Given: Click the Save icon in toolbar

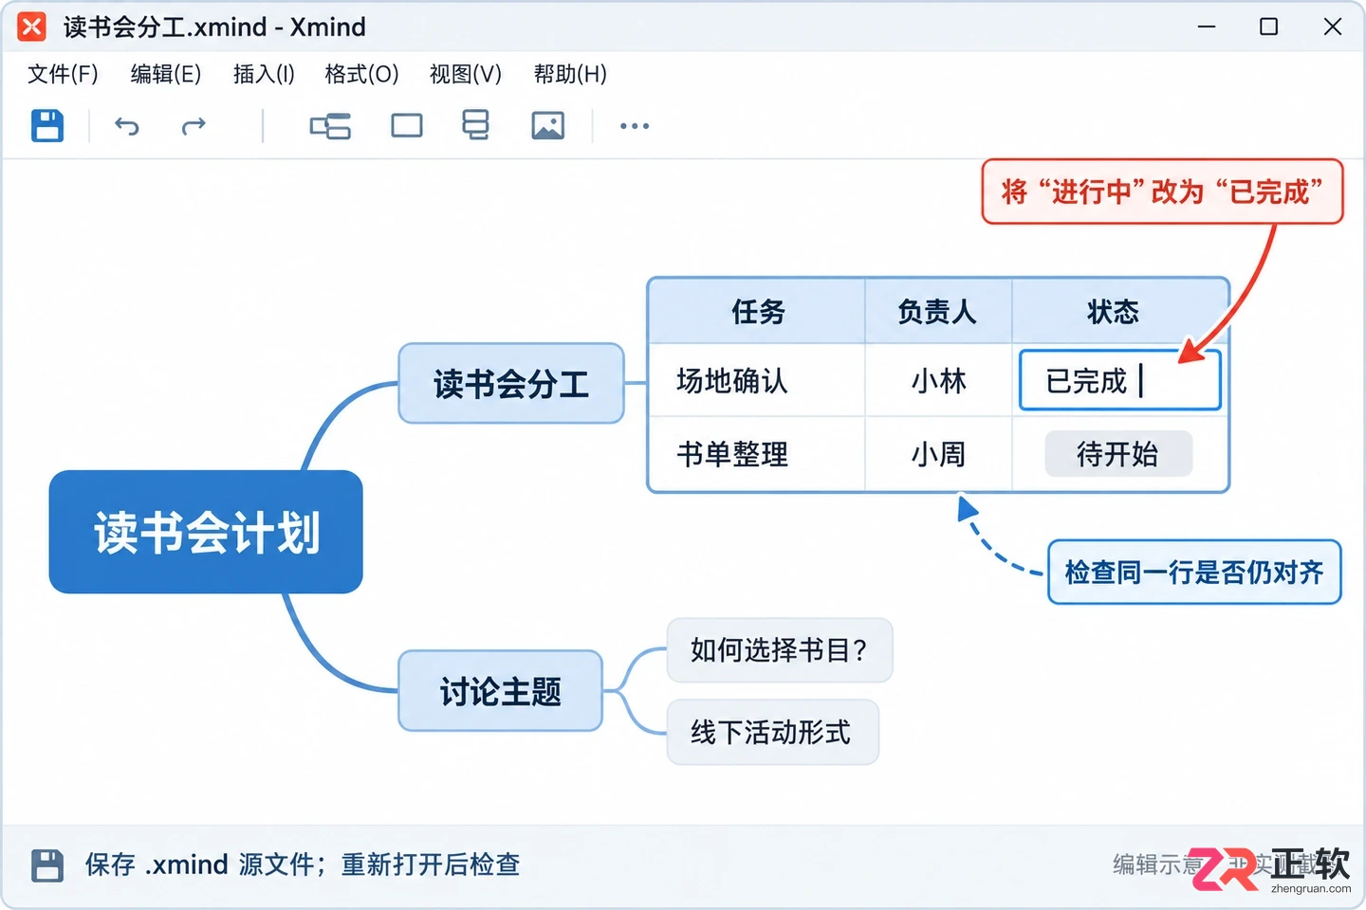Looking at the screenshot, I should pyautogui.click(x=47, y=125).
